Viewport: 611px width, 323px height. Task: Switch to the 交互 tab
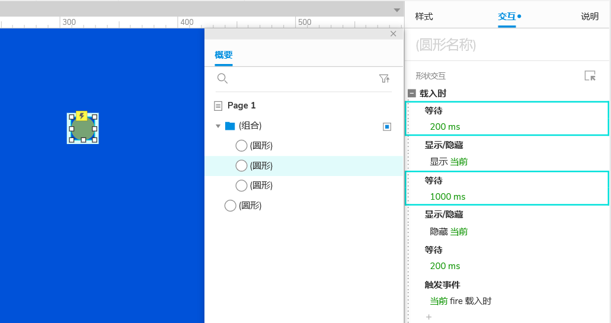tap(507, 17)
